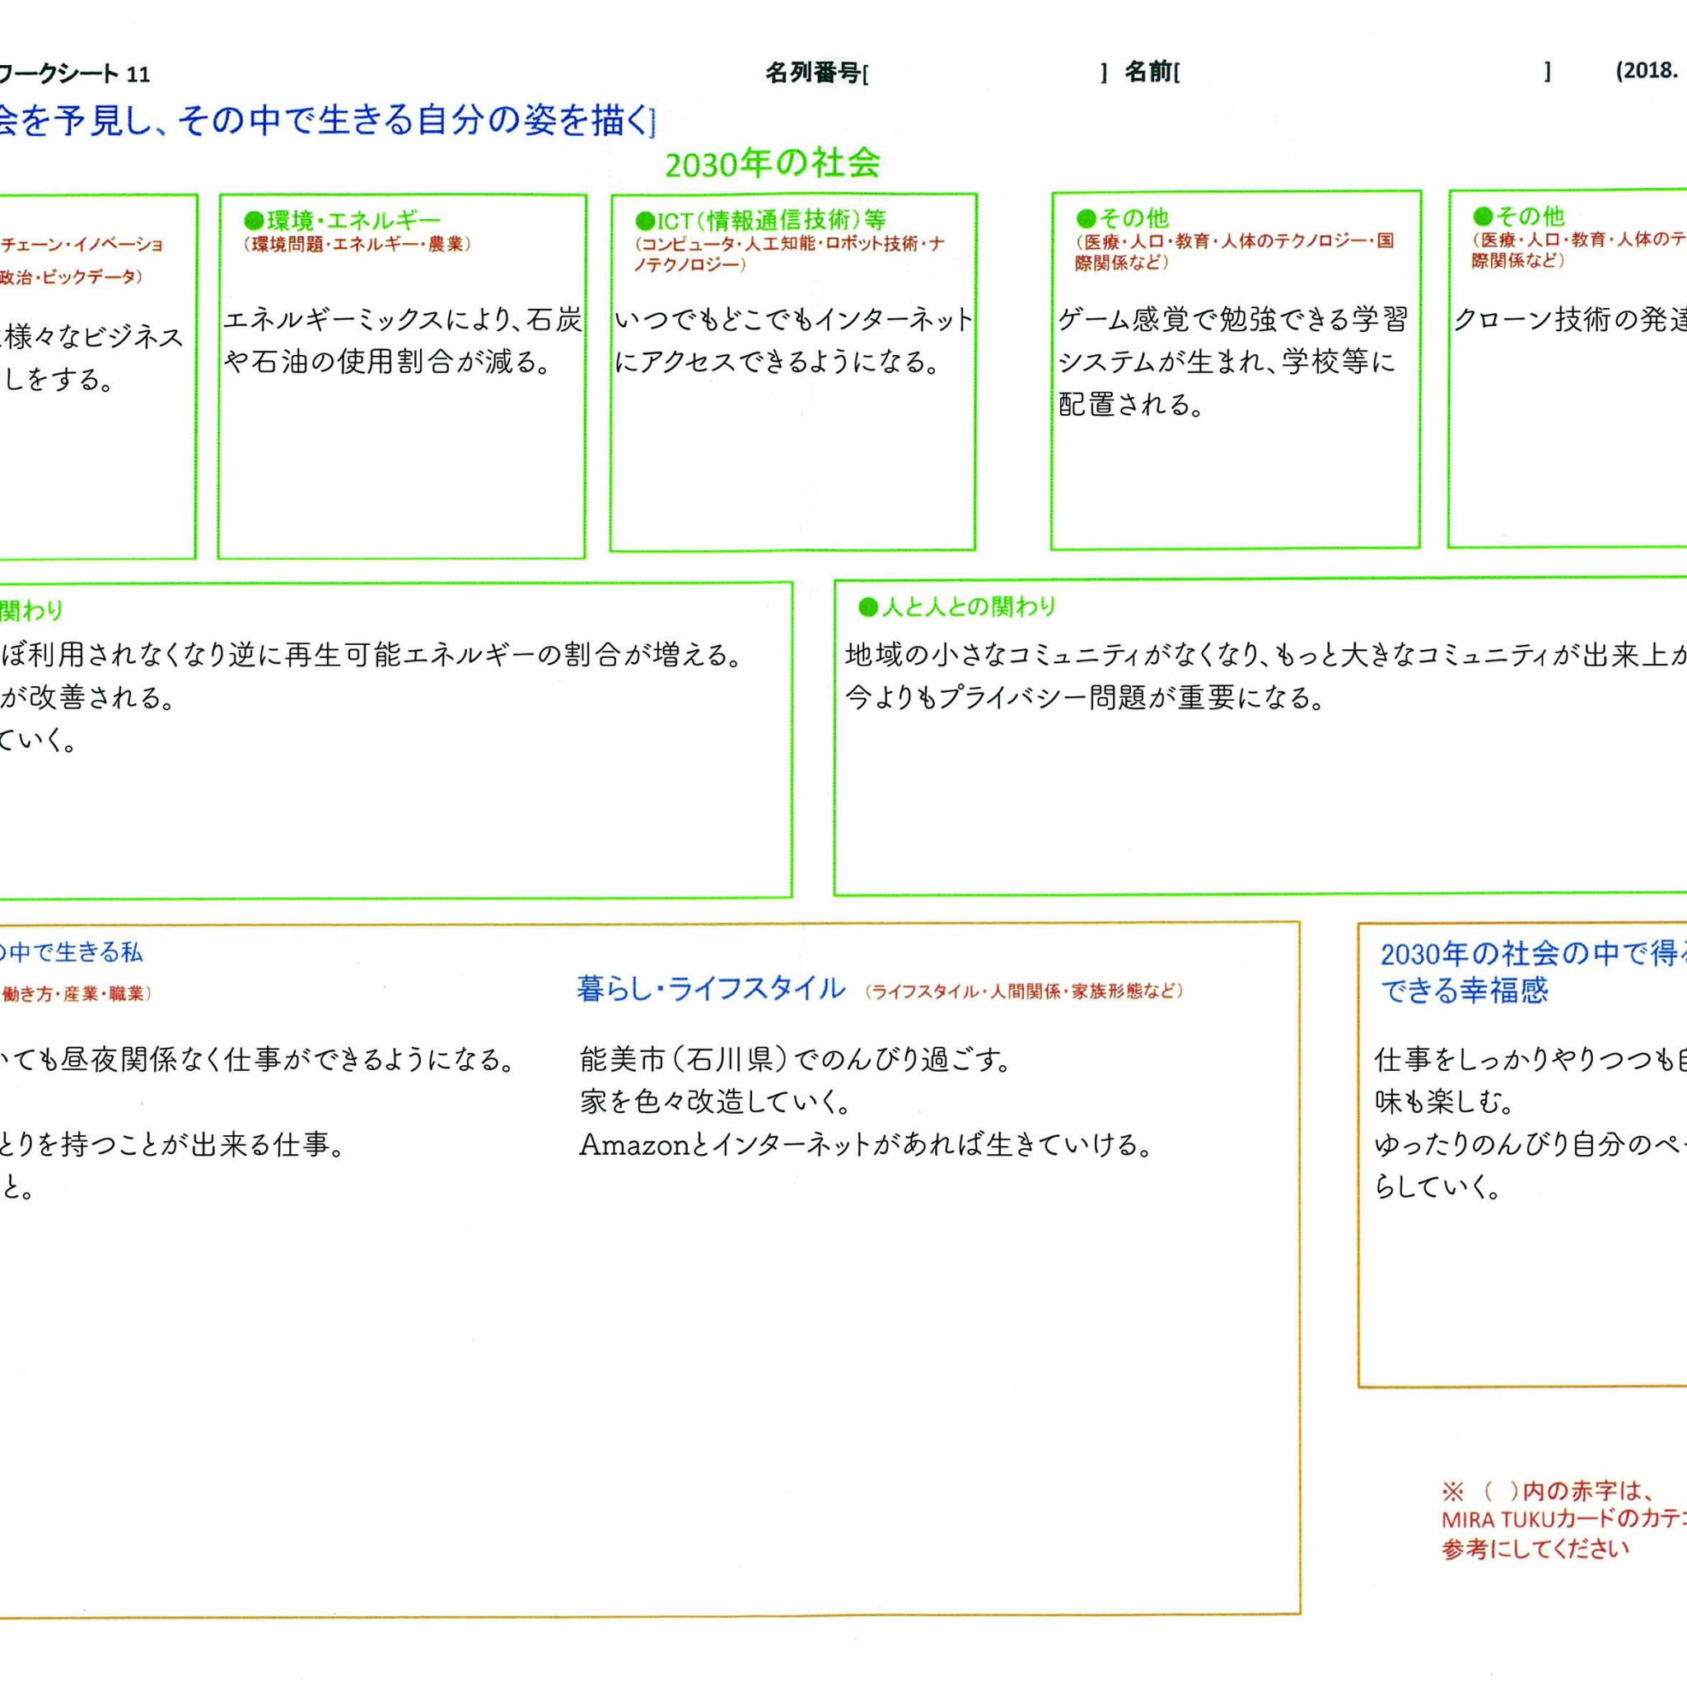Click the text や石油の使用割合が減る。
This screenshot has height=1687, width=1687.
coord(388,362)
